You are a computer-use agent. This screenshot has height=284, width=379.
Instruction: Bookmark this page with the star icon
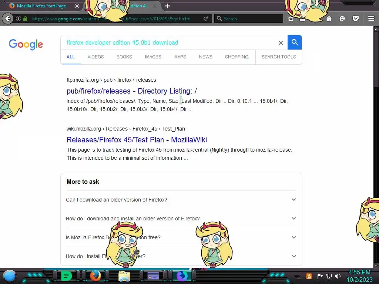291,19
